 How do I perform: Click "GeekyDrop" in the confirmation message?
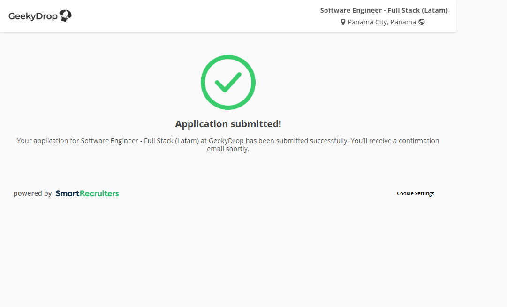226,141
